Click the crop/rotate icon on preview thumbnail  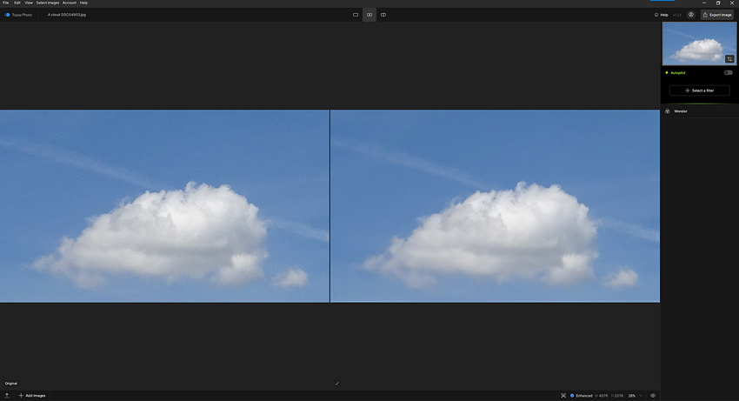[x=729, y=58]
